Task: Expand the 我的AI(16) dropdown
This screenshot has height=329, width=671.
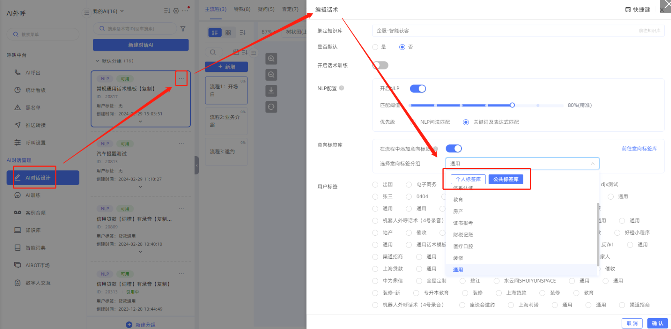Action: [122, 11]
